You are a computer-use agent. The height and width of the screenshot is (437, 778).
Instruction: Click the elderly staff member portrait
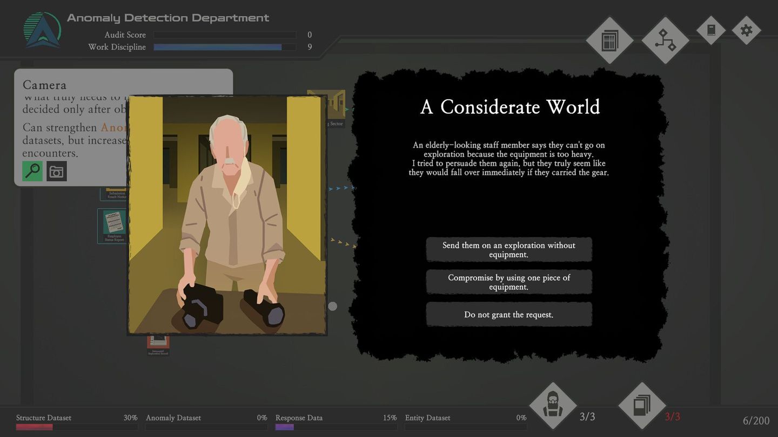(x=227, y=215)
